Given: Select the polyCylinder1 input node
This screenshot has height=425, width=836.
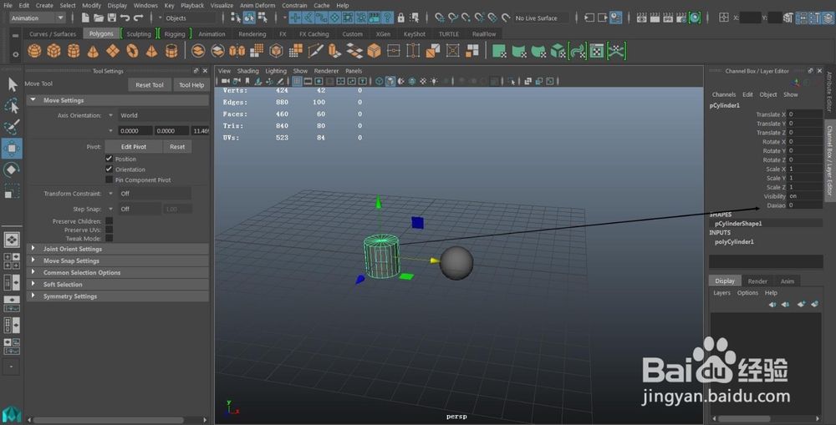Looking at the screenshot, I should (x=734, y=242).
